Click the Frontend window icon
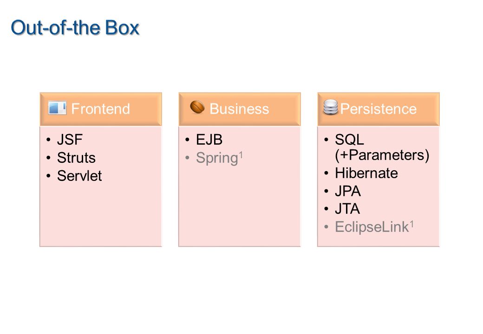The image size is (483, 334). coord(57,108)
